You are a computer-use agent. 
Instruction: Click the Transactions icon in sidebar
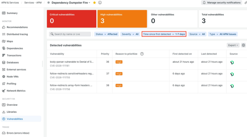coord(4,55)
